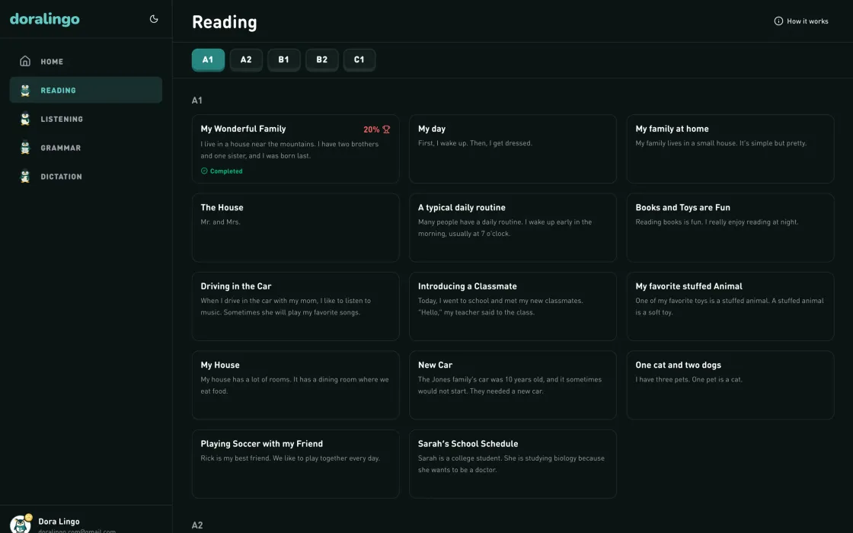Click text "Reading books is fun" description
Viewport: 853px width, 533px height.
point(717,222)
